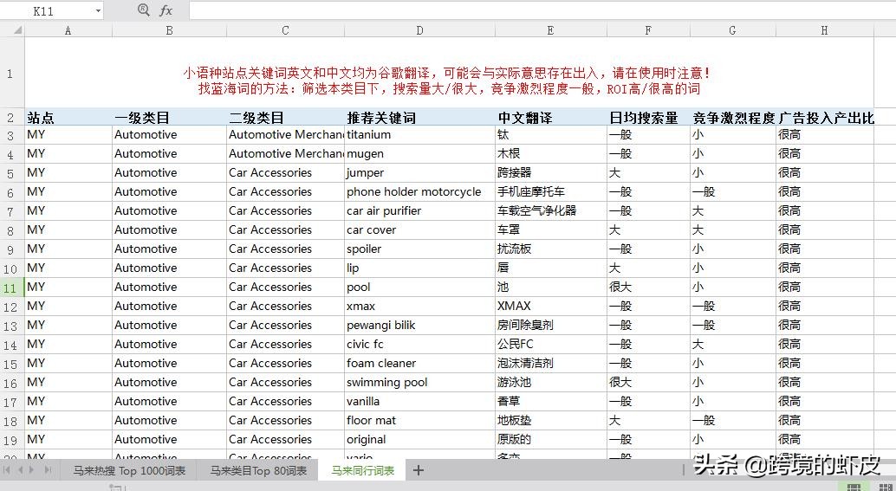Select the cell containing 原版的
The height and width of the screenshot is (491, 896).
550,440
